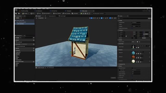Click the Components search field

point(27,18)
